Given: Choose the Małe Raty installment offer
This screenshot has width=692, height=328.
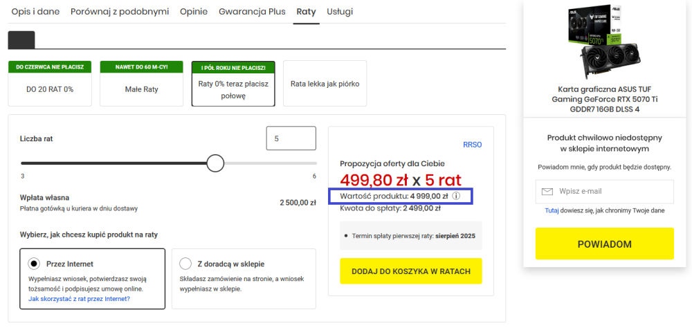Looking at the screenshot, I should 141,84.
